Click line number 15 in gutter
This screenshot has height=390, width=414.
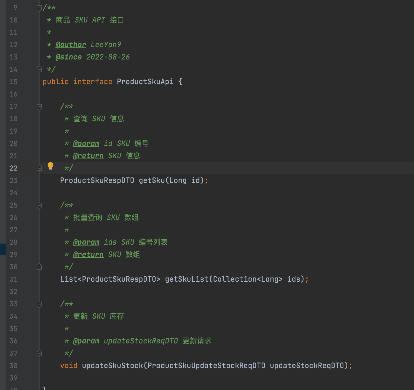13,82
